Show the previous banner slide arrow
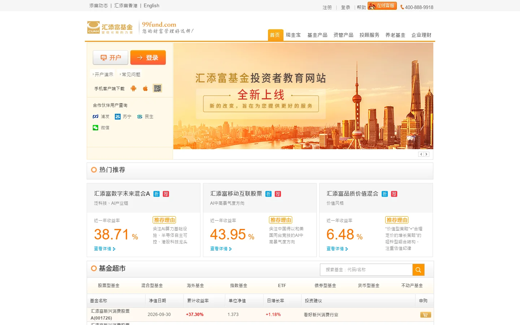This screenshot has height=325, width=520. click(x=421, y=154)
